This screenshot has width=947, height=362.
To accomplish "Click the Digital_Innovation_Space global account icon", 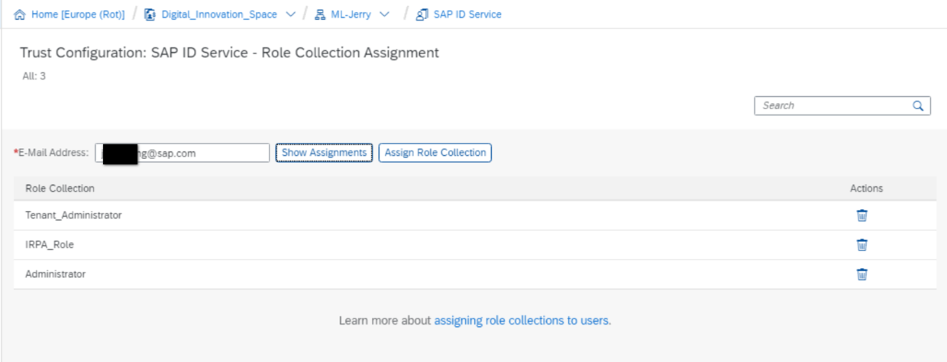I will [x=150, y=15].
